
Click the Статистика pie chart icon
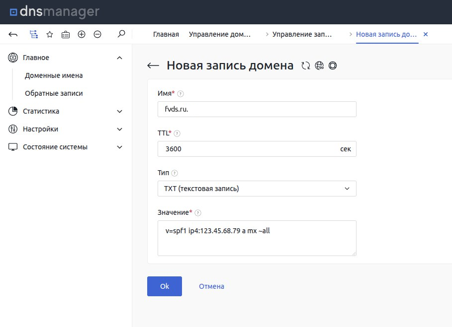(13, 111)
